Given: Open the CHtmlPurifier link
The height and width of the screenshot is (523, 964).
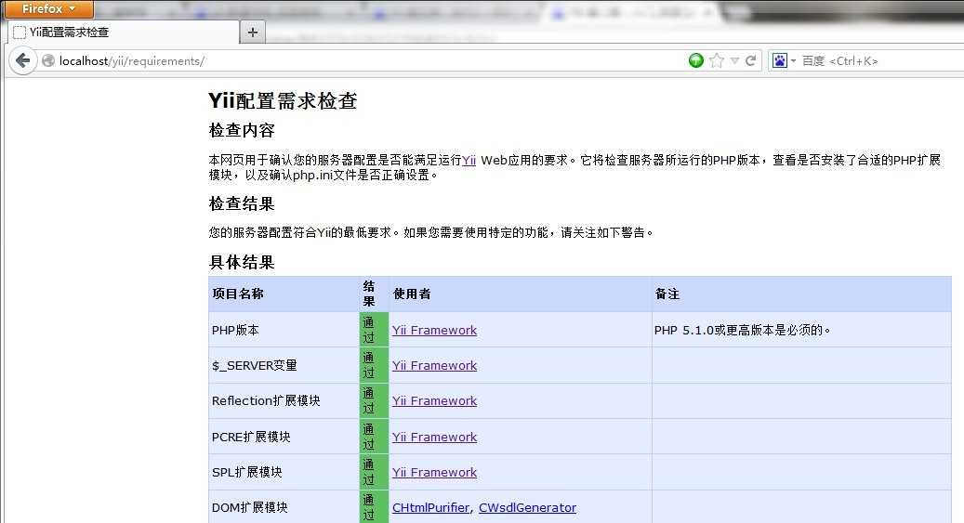Looking at the screenshot, I should click(431, 507).
